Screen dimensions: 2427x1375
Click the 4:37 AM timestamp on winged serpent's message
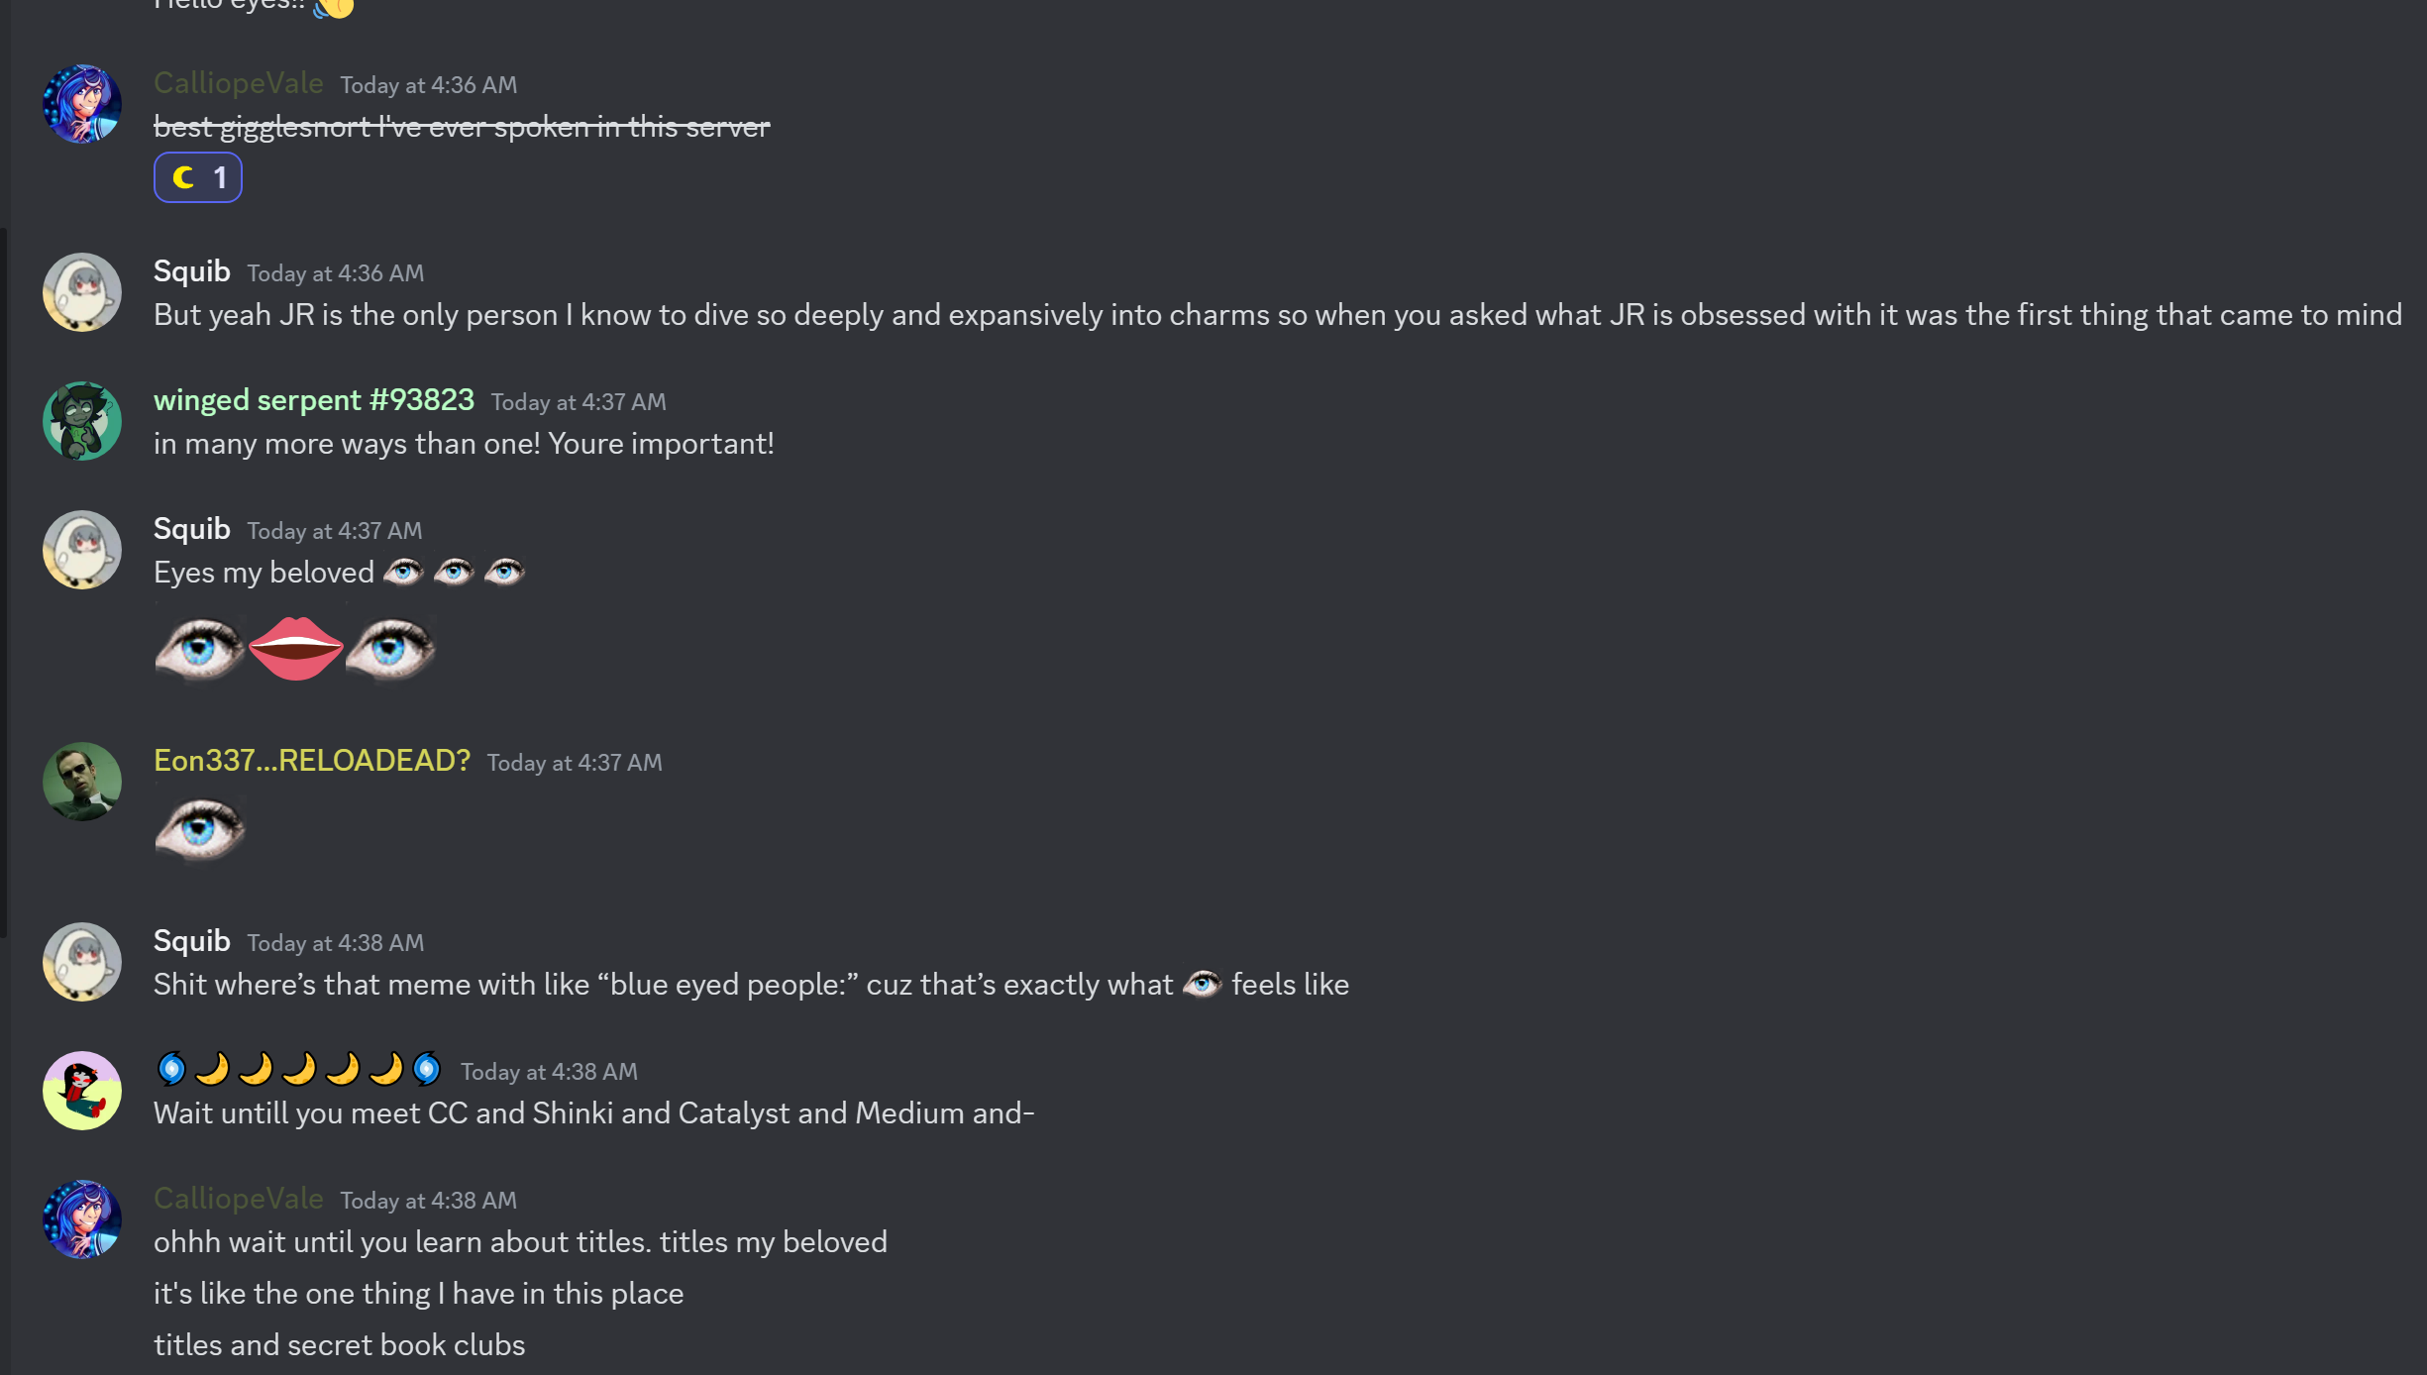579,402
